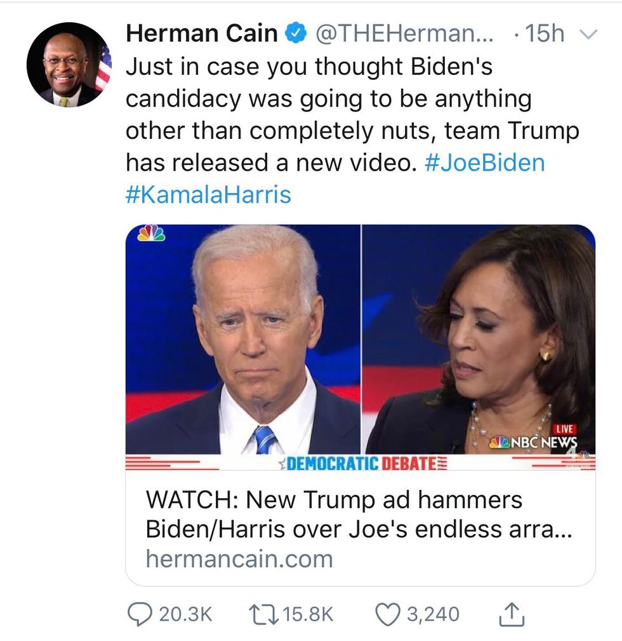
Task: Open Herman Cain's profile avatar
Action: 69,65
